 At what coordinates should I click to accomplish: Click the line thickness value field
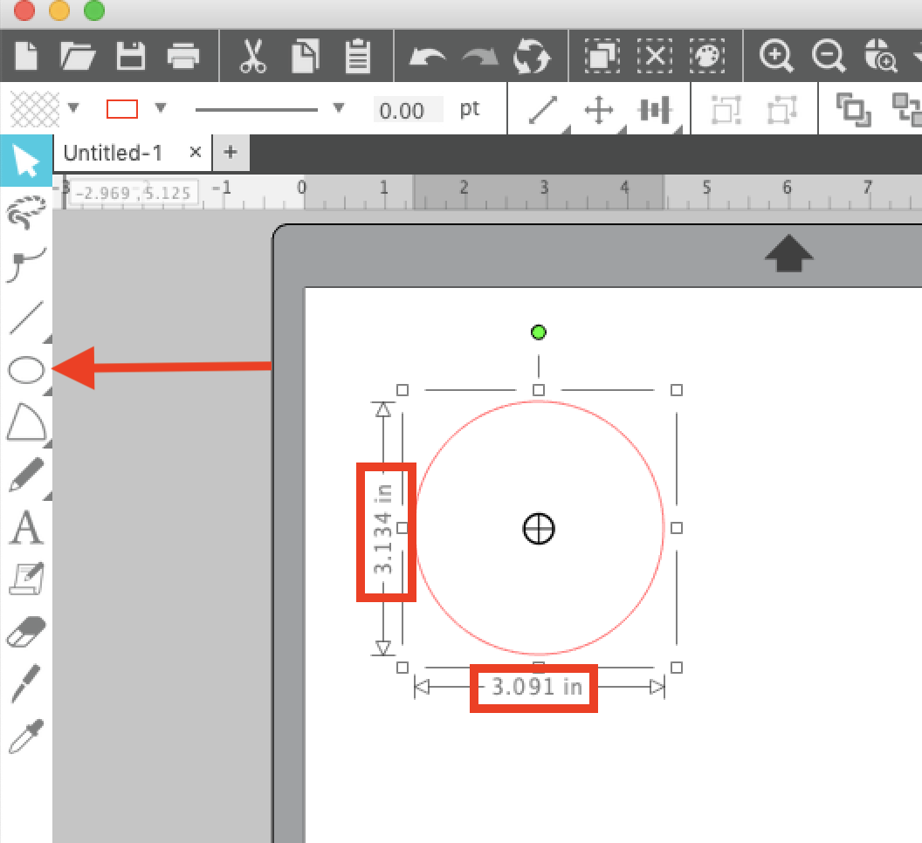pos(407,109)
